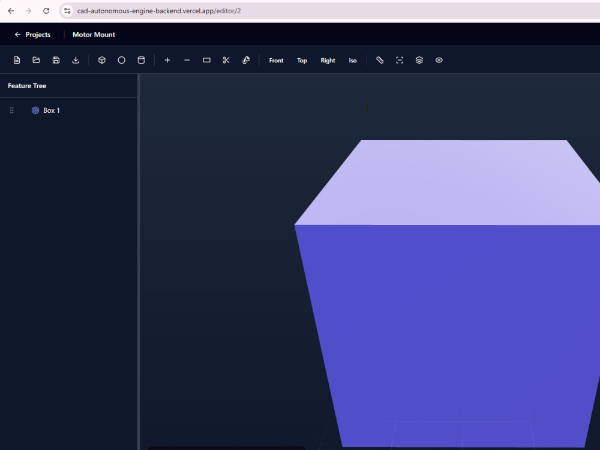Select the scissors cut tool
This screenshot has width=600, height=450.
point(226,60)
